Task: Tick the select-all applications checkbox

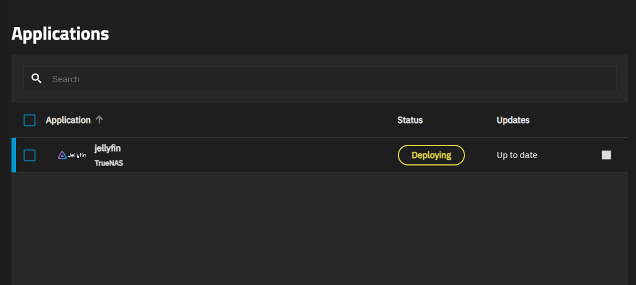Action: click(x=29, y=120)
